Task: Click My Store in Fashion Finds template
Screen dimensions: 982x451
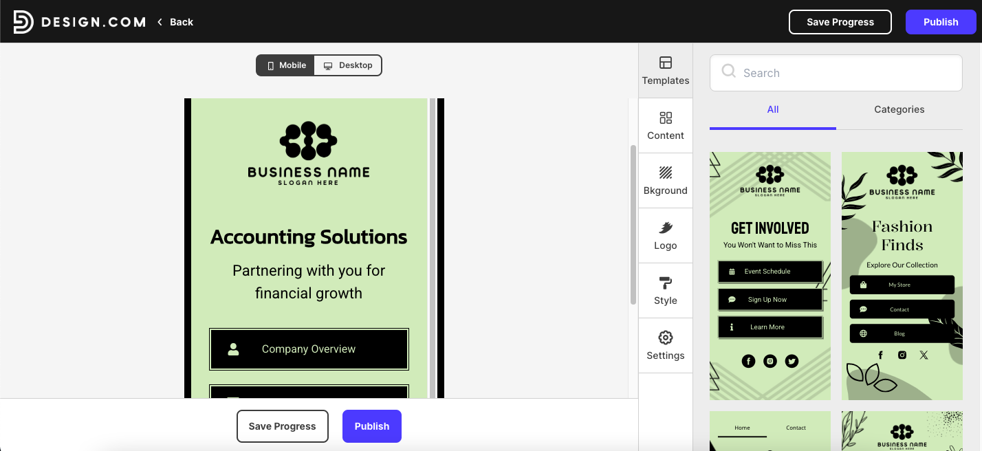Action: tap(902, 285)
